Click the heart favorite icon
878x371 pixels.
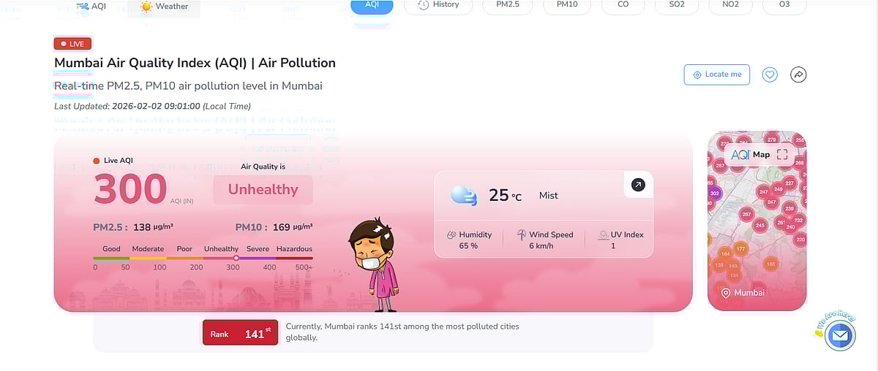pos(770,74)
